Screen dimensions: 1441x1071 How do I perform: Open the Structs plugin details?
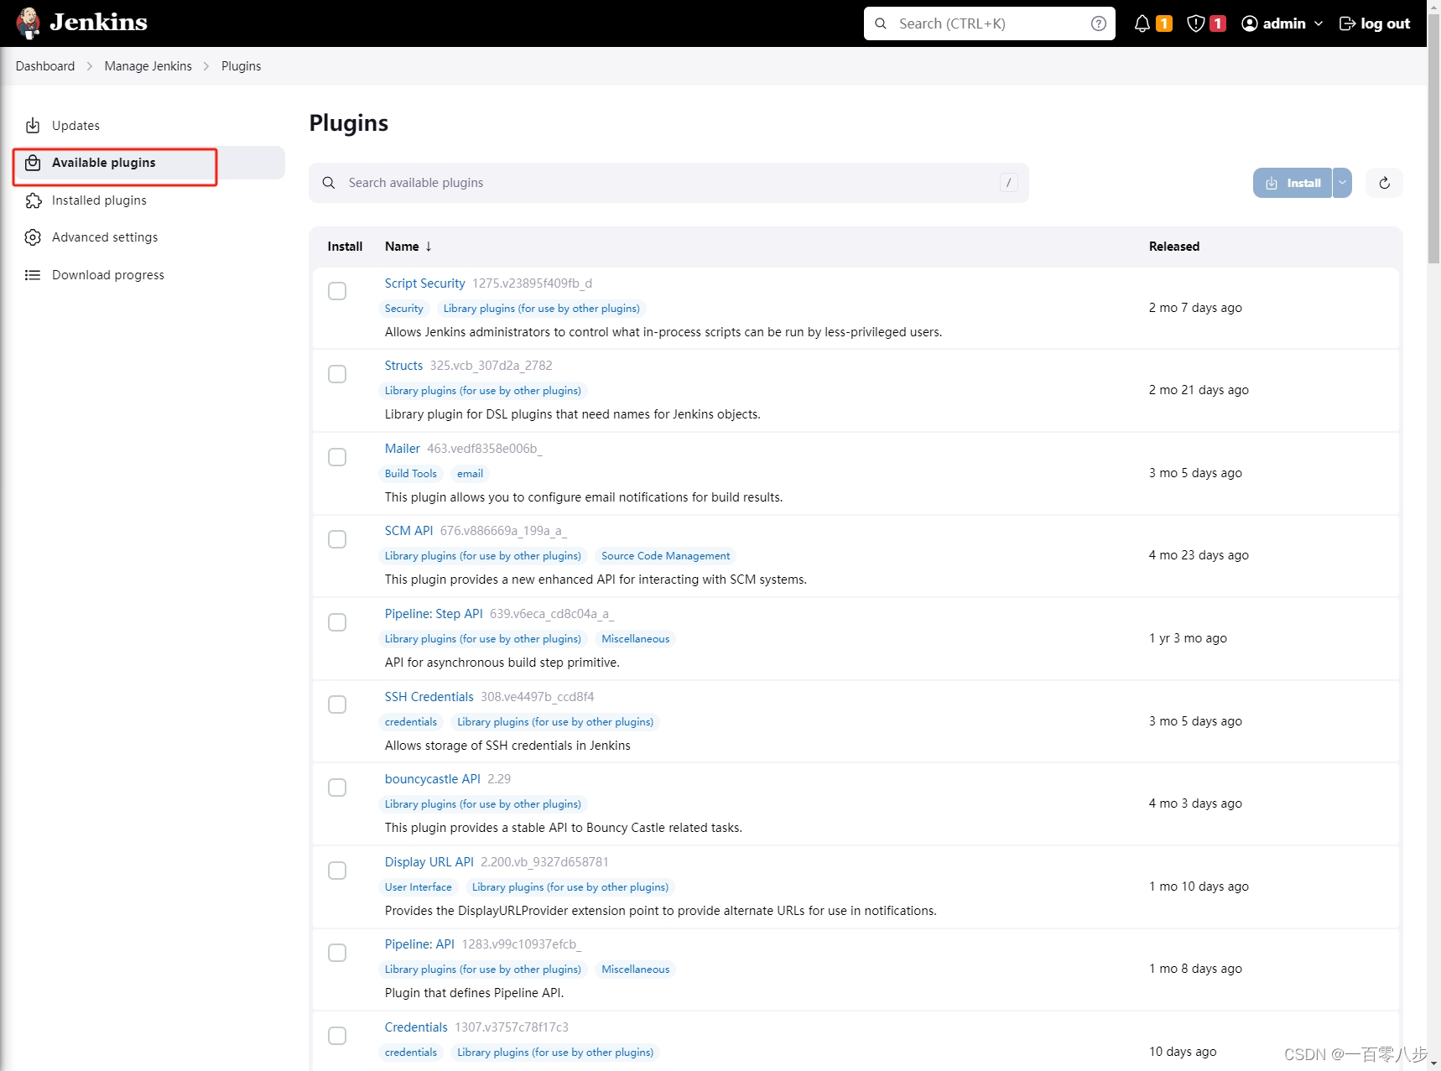(x=403, y=365)
